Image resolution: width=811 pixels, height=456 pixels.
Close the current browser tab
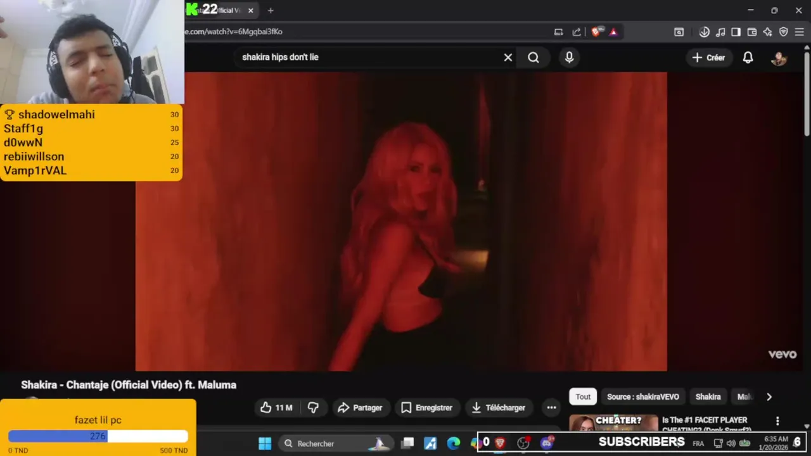251,10
